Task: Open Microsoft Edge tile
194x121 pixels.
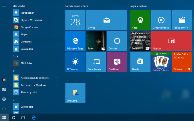Action: point(75,41)
